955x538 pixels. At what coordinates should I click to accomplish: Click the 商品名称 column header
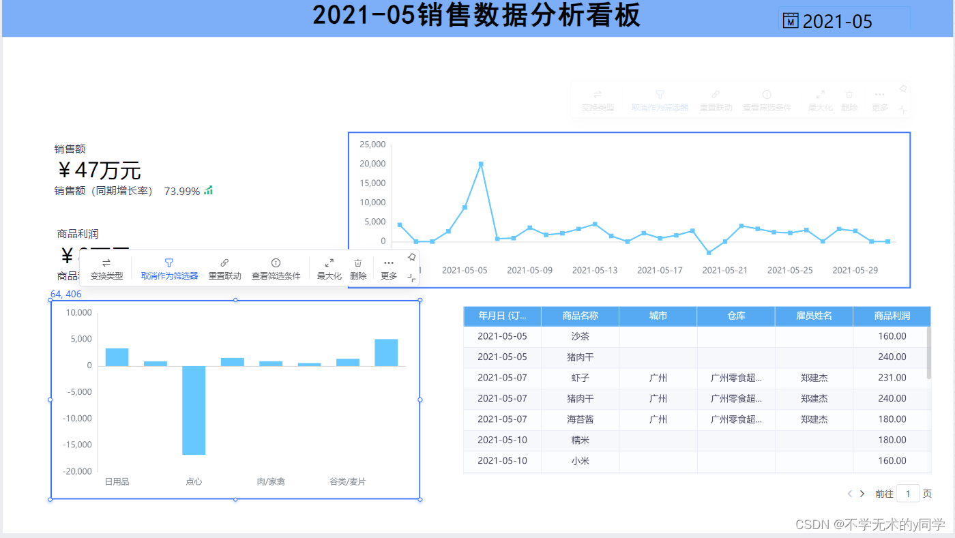(580, 316)
